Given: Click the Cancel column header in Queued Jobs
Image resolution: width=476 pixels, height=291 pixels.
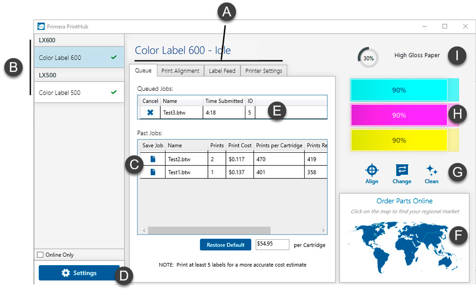Looking at the screenshot, I should (x=150, y=101).
